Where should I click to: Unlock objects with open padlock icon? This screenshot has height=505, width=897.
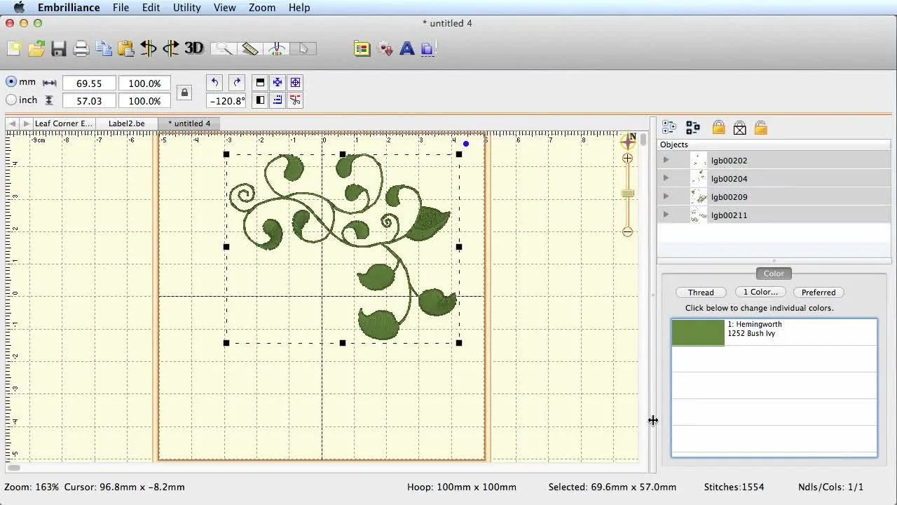pos(761,128)
